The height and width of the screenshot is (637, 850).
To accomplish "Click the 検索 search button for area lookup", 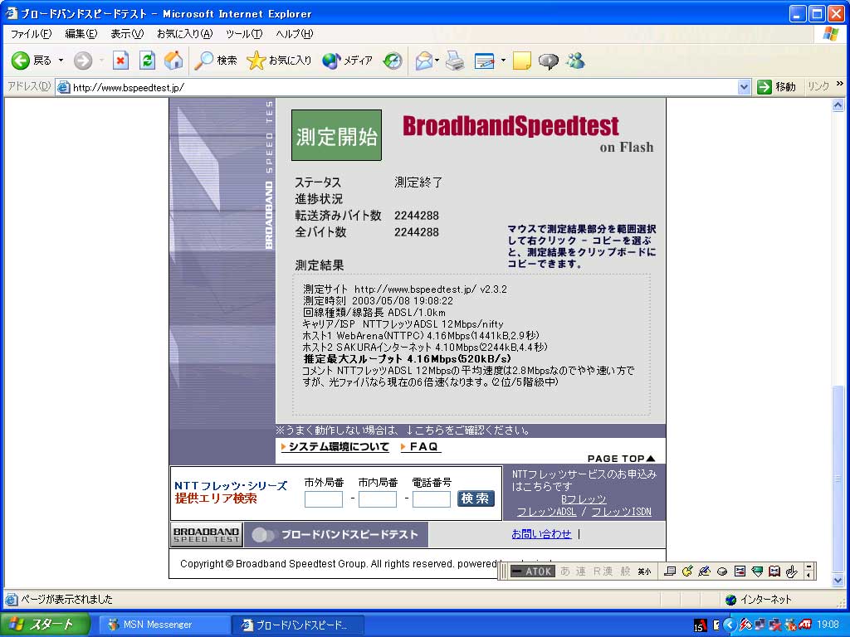I will coord(476,498).
